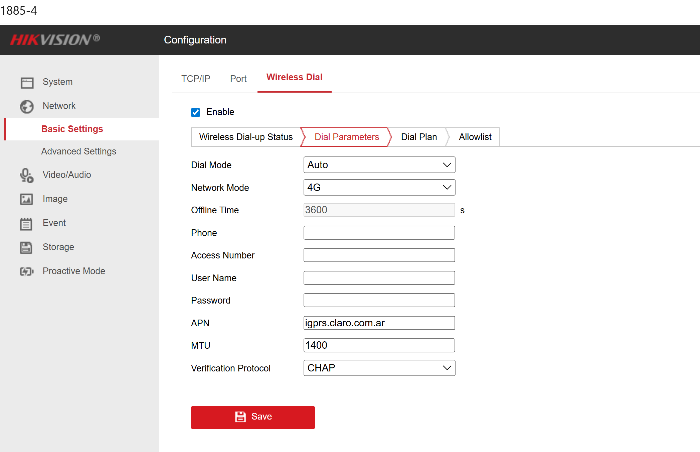Open the Wireless Dial-up Status tab
Screen dimensions: 700x452
(246, 137)
